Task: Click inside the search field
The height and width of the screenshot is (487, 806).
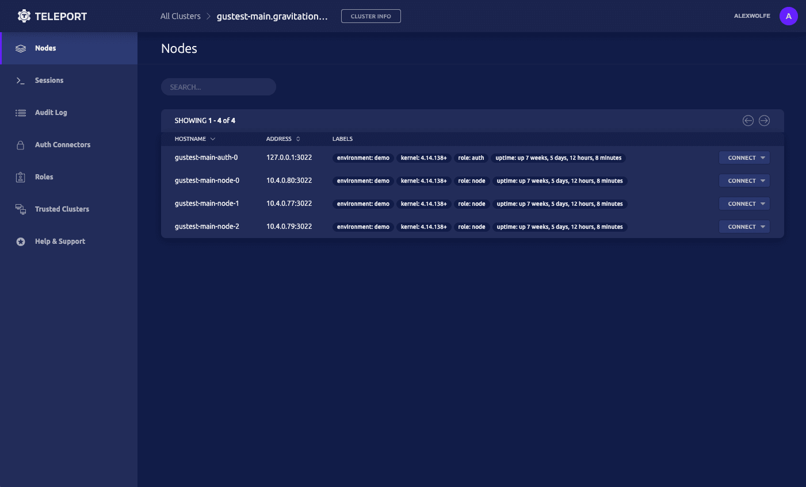Action: click(x=218, y=86)
